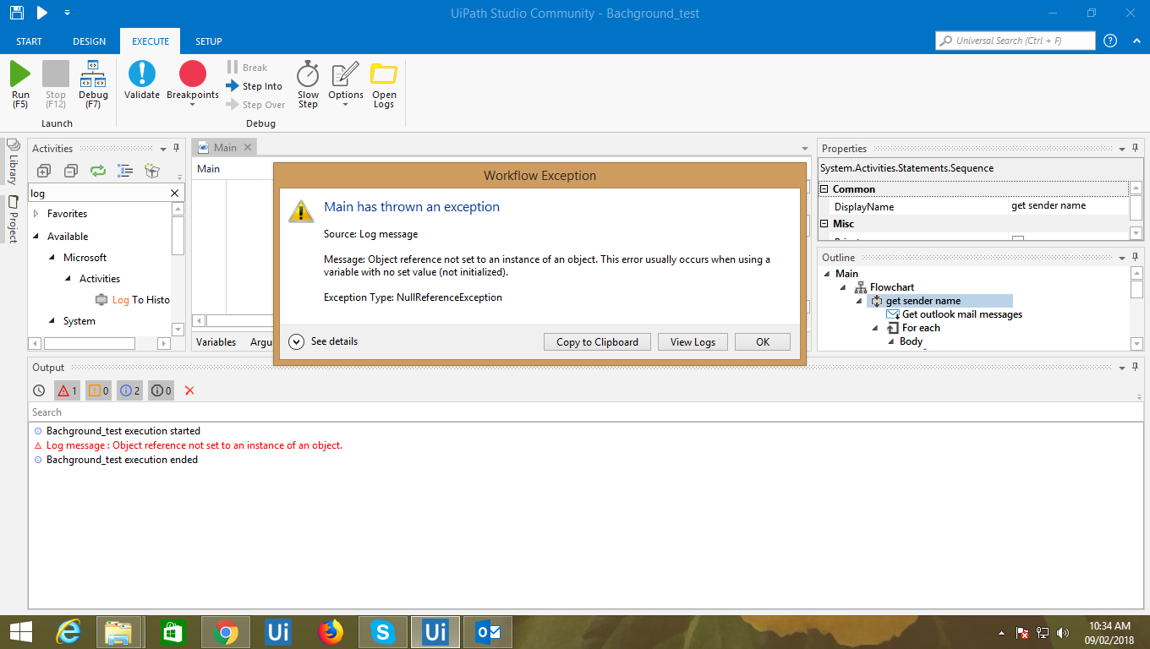Collapse the Common section in Properties
The image size is (1150, 649).
(825, 189)
